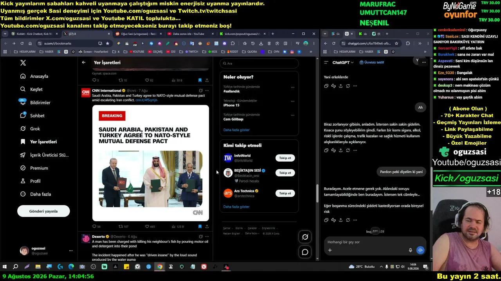Open the floating chat messages button

tap(305, 252)
